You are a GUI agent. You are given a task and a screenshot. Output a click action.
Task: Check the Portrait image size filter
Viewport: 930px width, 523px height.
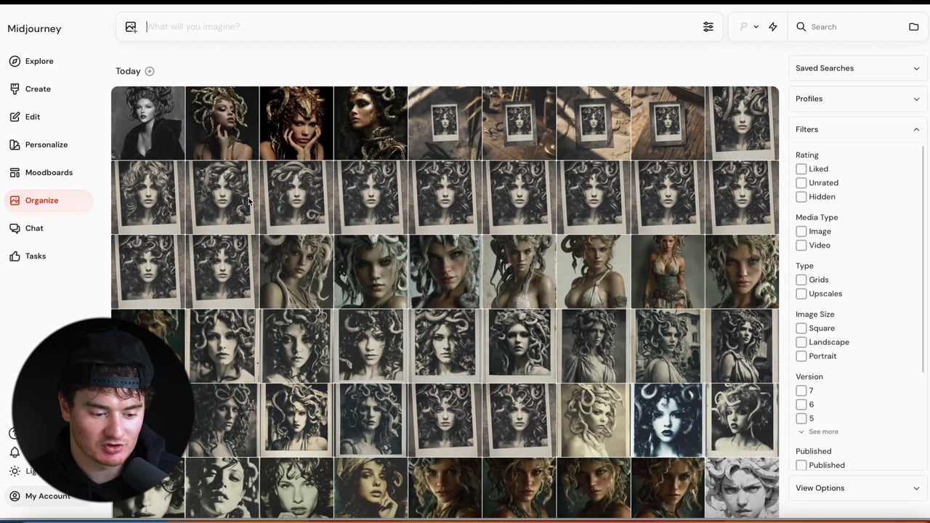(801, 356)
